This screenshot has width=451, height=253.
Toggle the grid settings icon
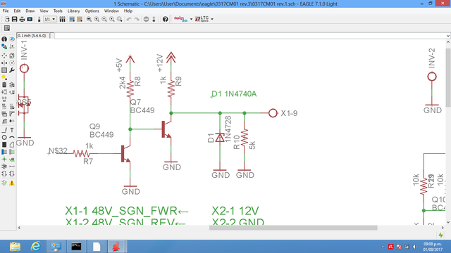point(7,28)
